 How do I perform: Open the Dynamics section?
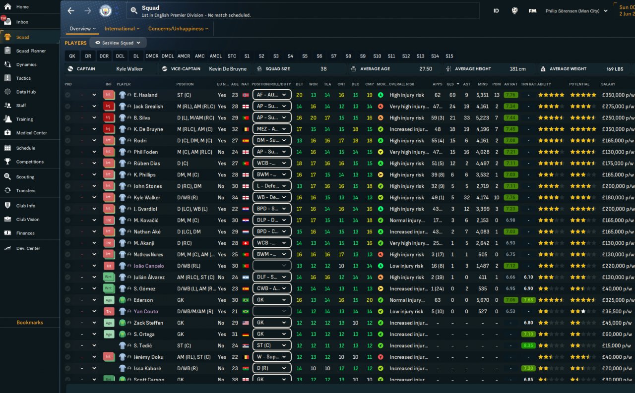point(26,64)
